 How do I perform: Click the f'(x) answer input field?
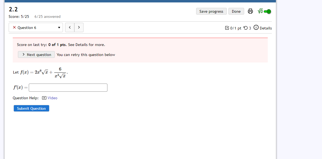tap(68, 87)
